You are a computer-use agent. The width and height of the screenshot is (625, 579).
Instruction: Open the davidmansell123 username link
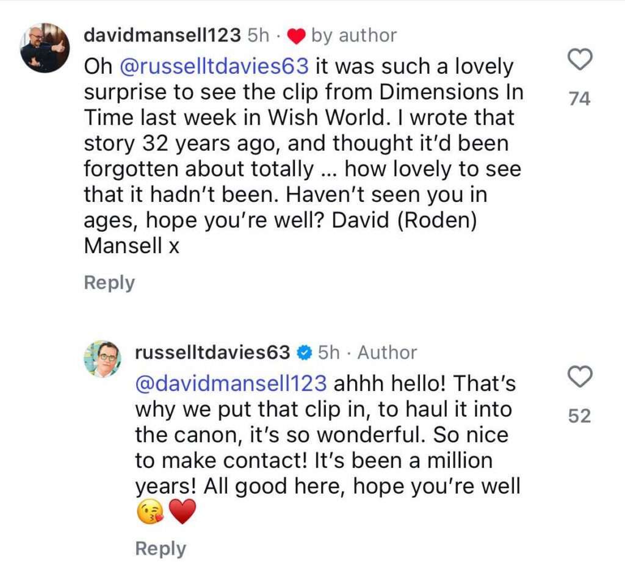162,35
